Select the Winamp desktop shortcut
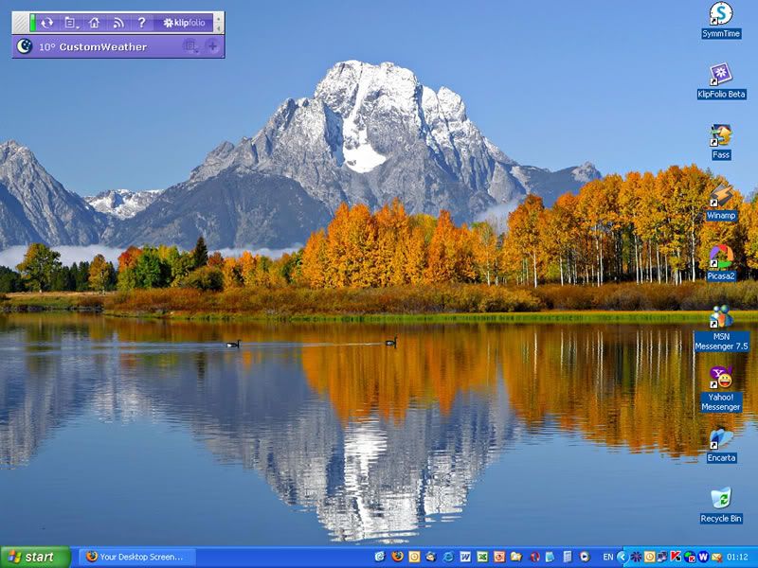The height and width of the screenshot is (568, 758). tap(721, 203)
